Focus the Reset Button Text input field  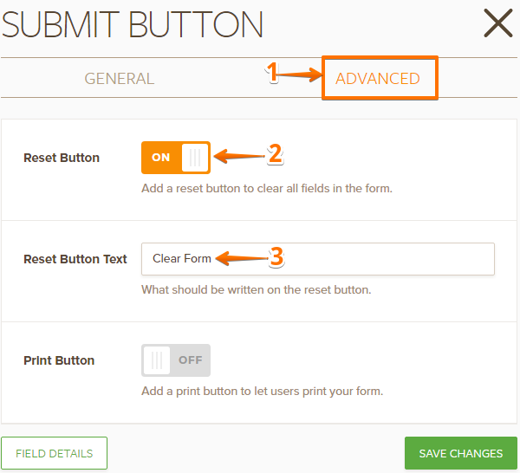(x=347, y=258)
